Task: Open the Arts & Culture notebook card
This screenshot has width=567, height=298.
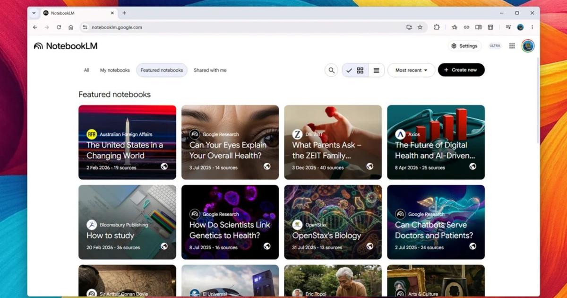Action: pyautogui.click(x=436, y=280)
